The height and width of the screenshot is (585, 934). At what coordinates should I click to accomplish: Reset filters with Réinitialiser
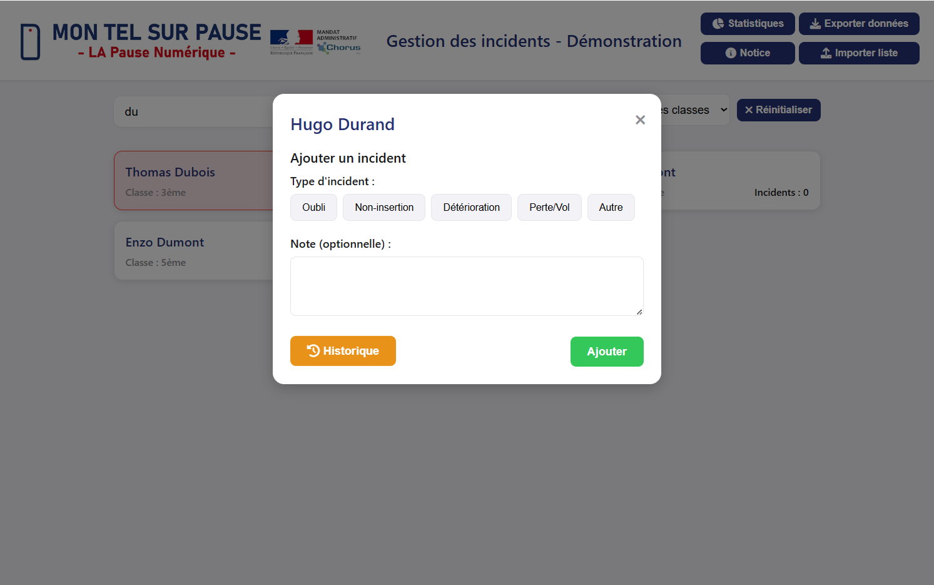(778, 110)
